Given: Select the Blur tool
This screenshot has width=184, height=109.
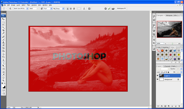Looking at the screenshot, I should click(x=3, y=54).
